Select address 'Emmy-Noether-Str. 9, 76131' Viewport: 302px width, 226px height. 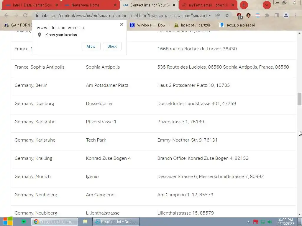coord(187,140)
